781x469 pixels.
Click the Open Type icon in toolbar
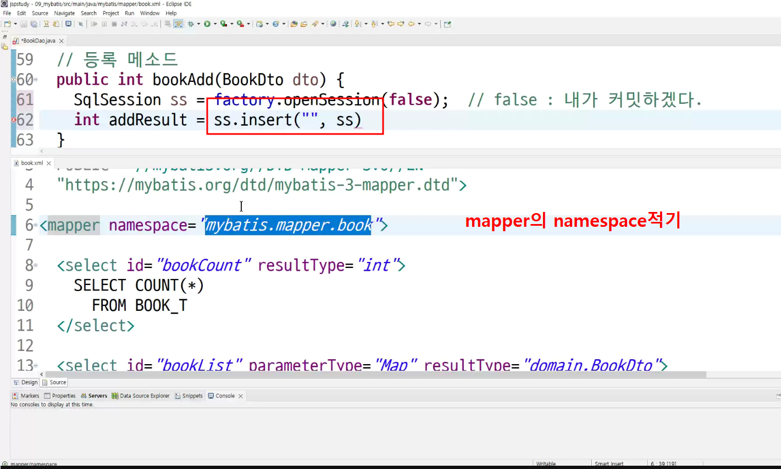[x=293, y=24]
